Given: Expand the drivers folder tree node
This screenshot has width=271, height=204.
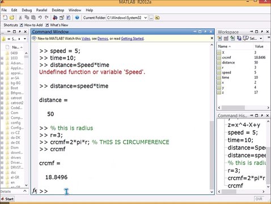Looking at the screenshot, I should pyautogui.click(x=2, y=158).
